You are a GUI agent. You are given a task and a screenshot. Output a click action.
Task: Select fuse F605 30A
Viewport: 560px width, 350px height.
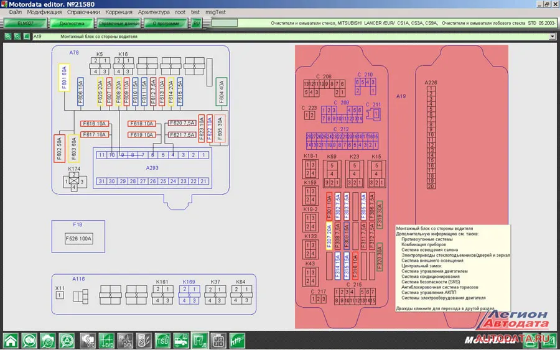pyautogui.click(x=220, y=129)
